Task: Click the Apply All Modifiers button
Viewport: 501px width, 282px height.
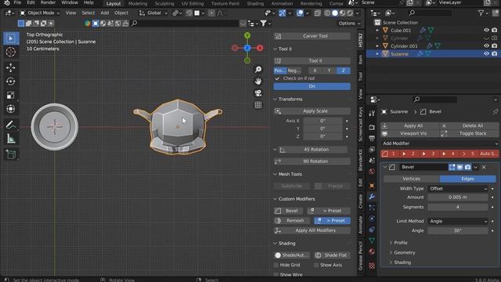Action: (x=312, y=230)
